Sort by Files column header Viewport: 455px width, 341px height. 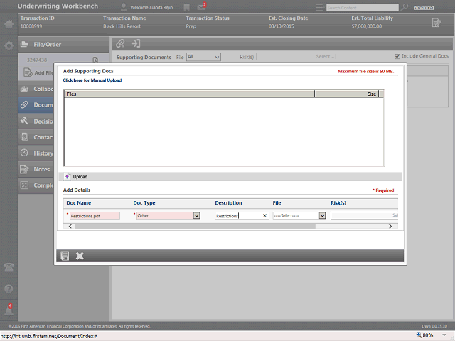tap(189, 94)
